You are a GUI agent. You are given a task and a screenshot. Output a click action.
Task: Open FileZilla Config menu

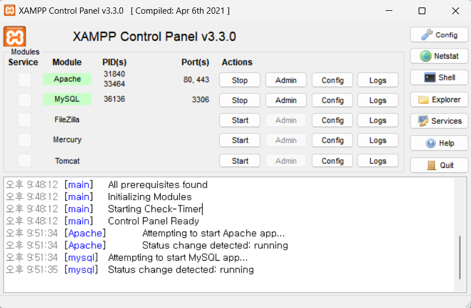(332, 120)
